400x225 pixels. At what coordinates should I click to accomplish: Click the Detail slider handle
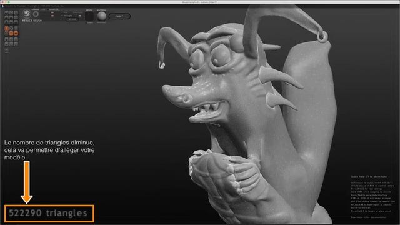click(x=80, y=16)
